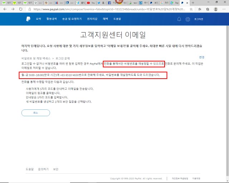This screenshot has height=183, width=229.
Task: Reload the page with refresh icon
Action: (x=21, y=9)
